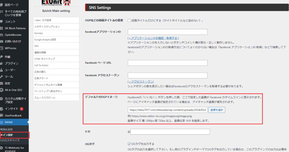Image resolution: width=289 pixels, height=152 pixels.
Task: Click the カスタム投稿タイプ設定 gear icon
Action: pos(1,99)
